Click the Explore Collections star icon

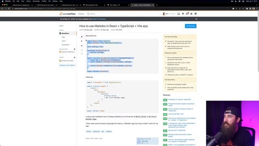click(60, 52)
